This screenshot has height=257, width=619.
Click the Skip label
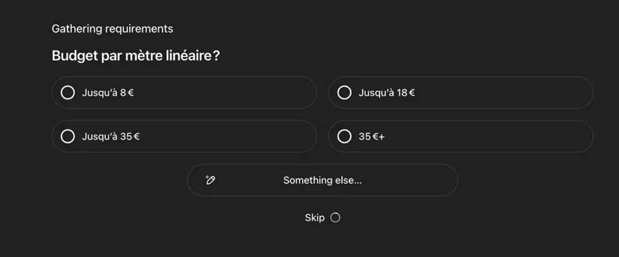pos(314,218)
